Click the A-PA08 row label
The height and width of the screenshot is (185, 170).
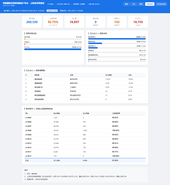point(28,130)
